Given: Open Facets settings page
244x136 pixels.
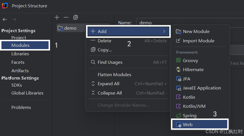Looking at the screenshot, I should click(x=18, y=62).
